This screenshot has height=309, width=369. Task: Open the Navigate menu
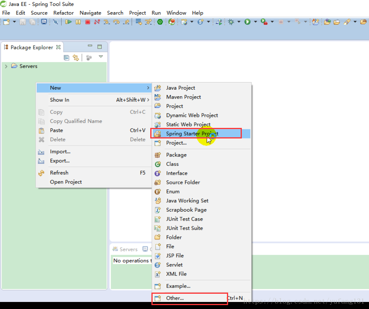[x=90, y=13]
